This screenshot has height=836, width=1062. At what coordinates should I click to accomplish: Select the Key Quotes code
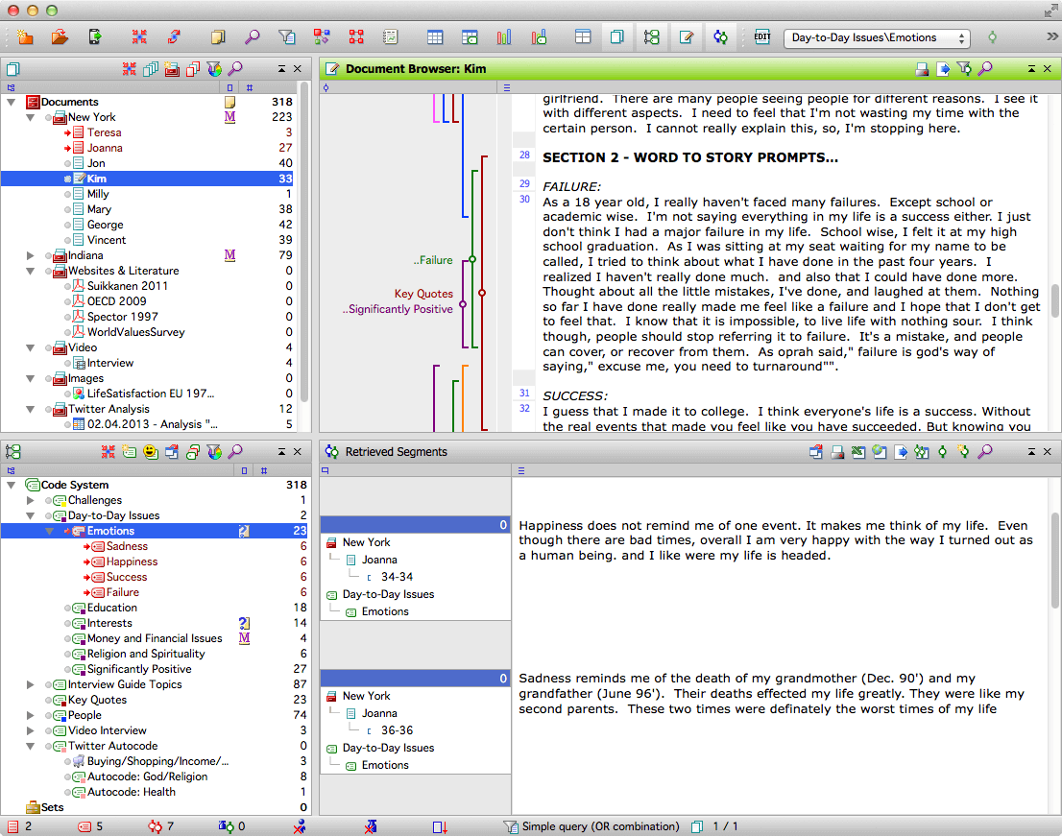pyautogui.click(x=97, y=700)
